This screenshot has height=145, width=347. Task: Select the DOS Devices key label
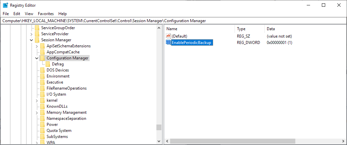point(57,70)
